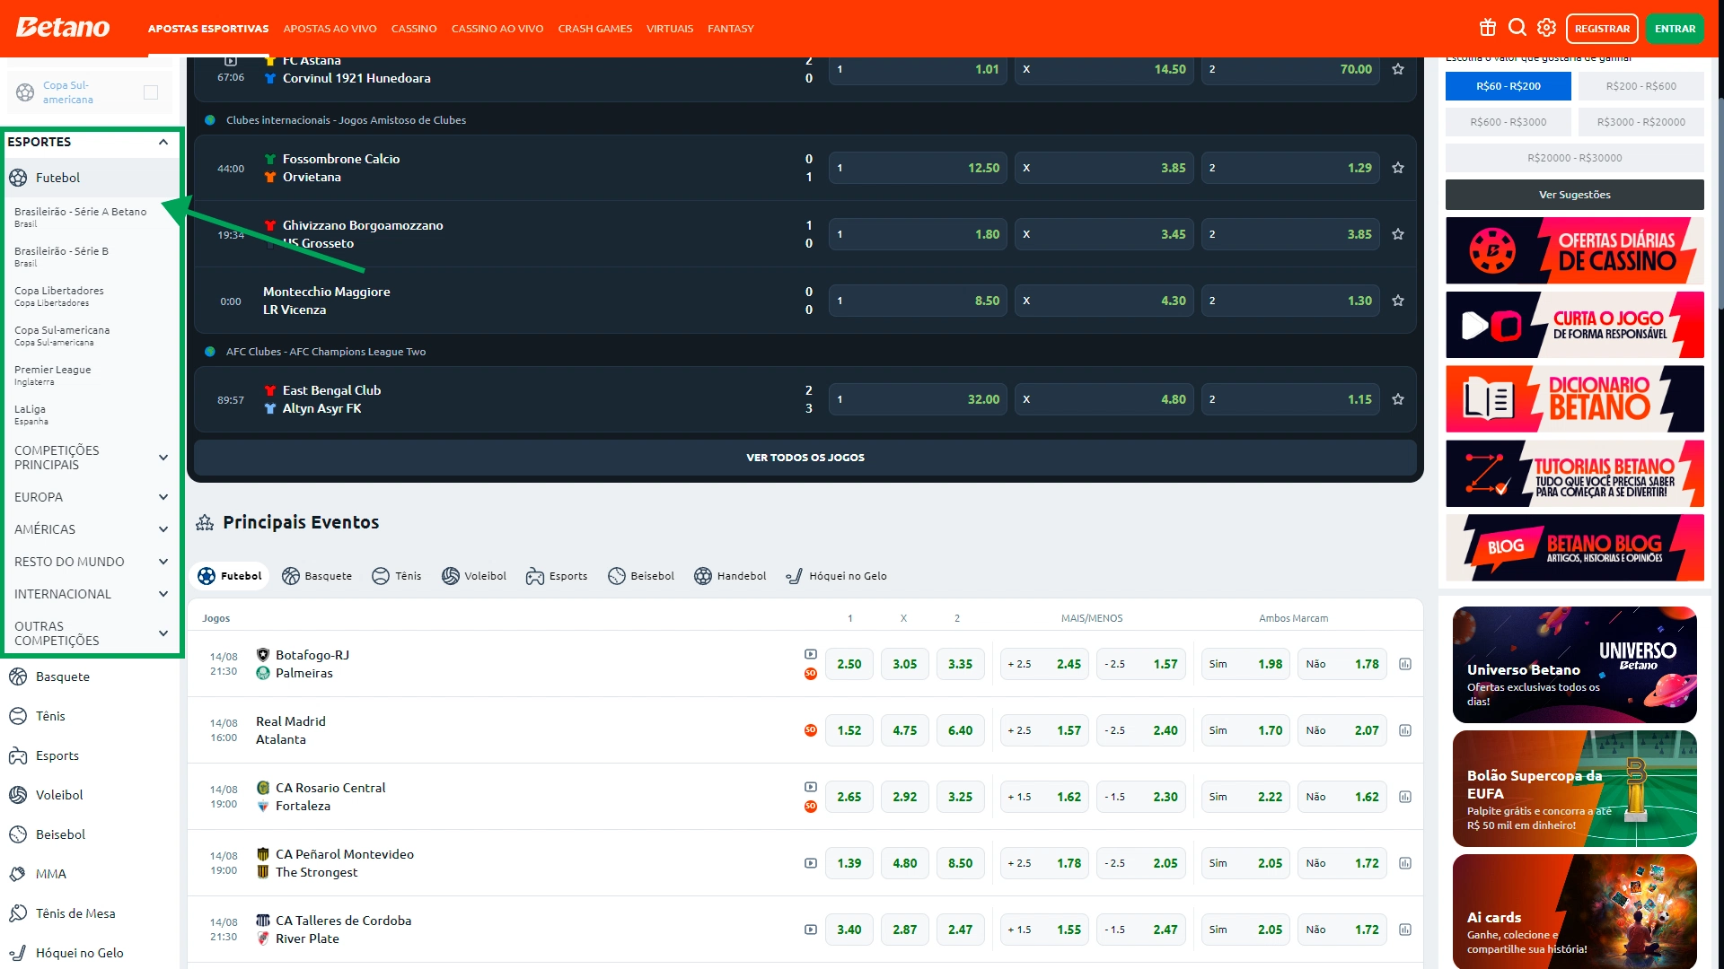Open stats icon for CA Talleres de Cordoba match
Screen dimensions: 1724x969
1405,930
